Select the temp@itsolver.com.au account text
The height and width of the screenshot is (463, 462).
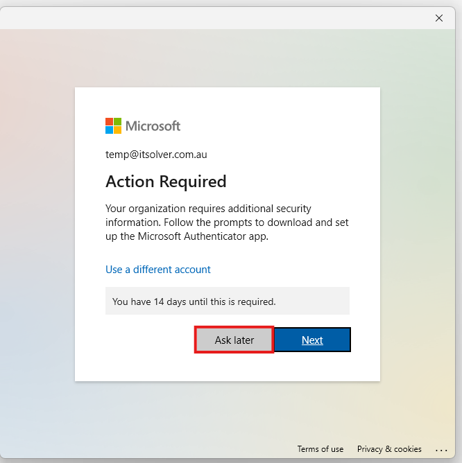[x=156, y=155]
